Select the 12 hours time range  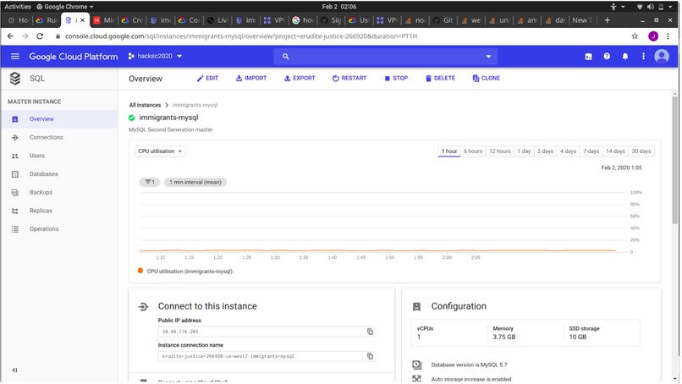pyautogui.click(x=501, y=151)
